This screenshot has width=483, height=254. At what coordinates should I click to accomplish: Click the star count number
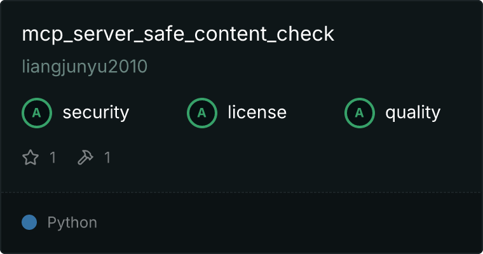[53, 157]
